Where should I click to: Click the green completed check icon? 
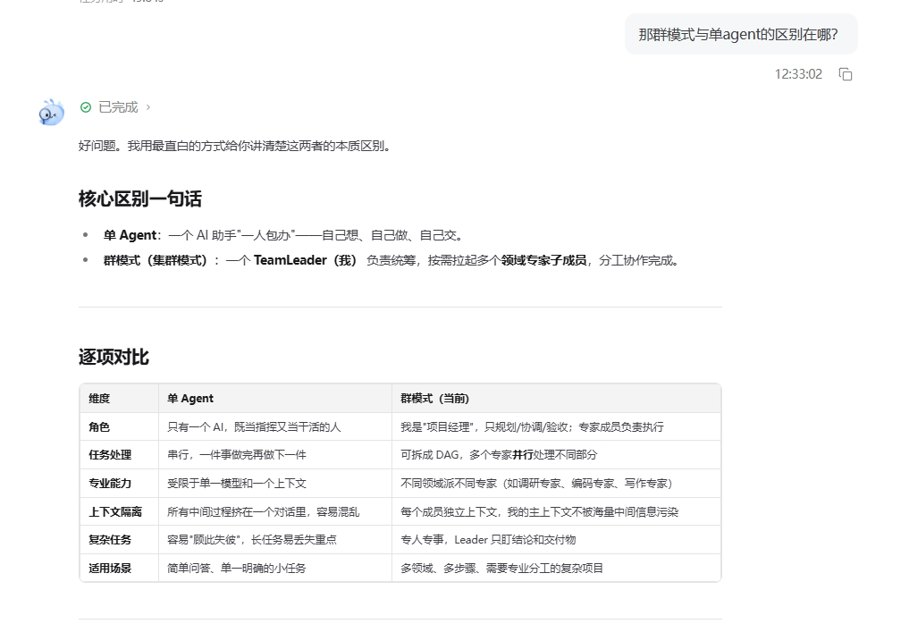(86, 107)
